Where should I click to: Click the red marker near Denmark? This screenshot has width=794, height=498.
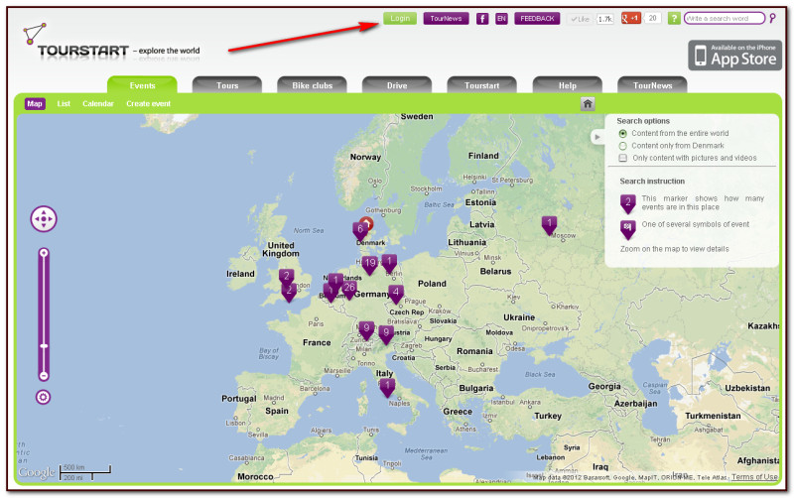pyautogui.click(x=367, y=222)
